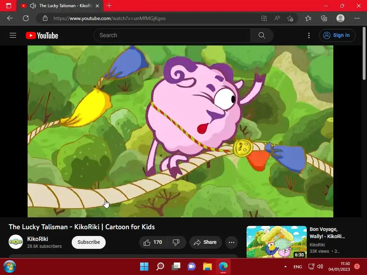Go back in the browser
This screenshot has width=367, height=275.
pyautogui.click(x=10, y=18)
